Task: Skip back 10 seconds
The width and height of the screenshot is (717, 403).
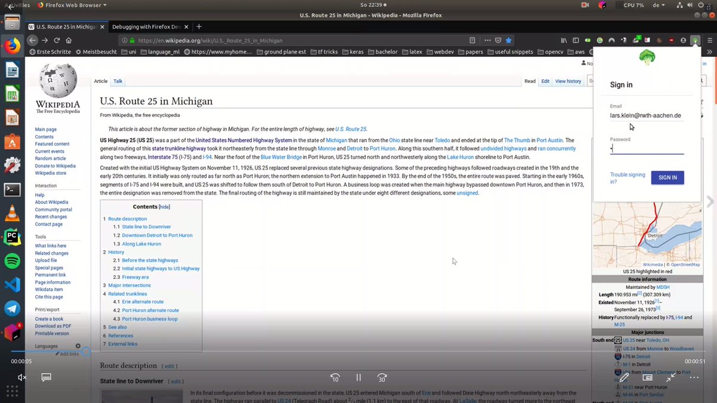Action: click(x=335, y=377)
